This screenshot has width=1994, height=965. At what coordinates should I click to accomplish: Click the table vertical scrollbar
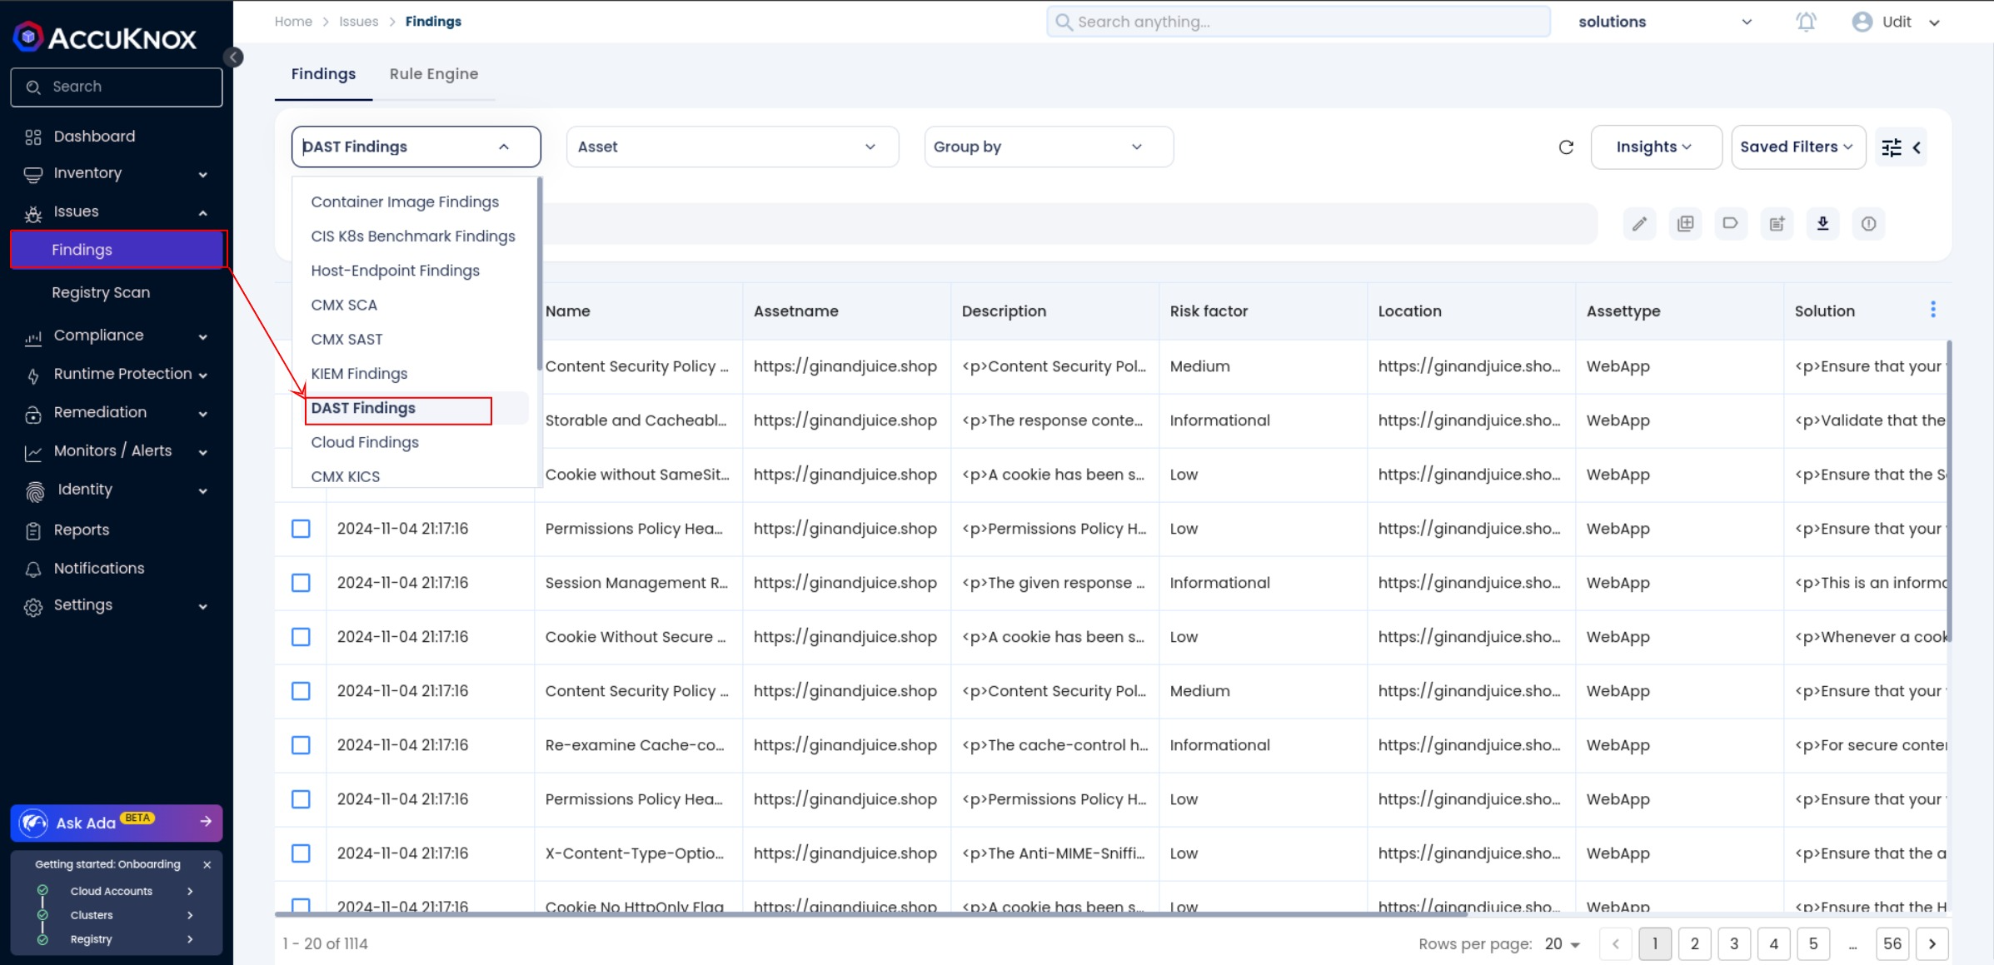[x=1949, y=491]
